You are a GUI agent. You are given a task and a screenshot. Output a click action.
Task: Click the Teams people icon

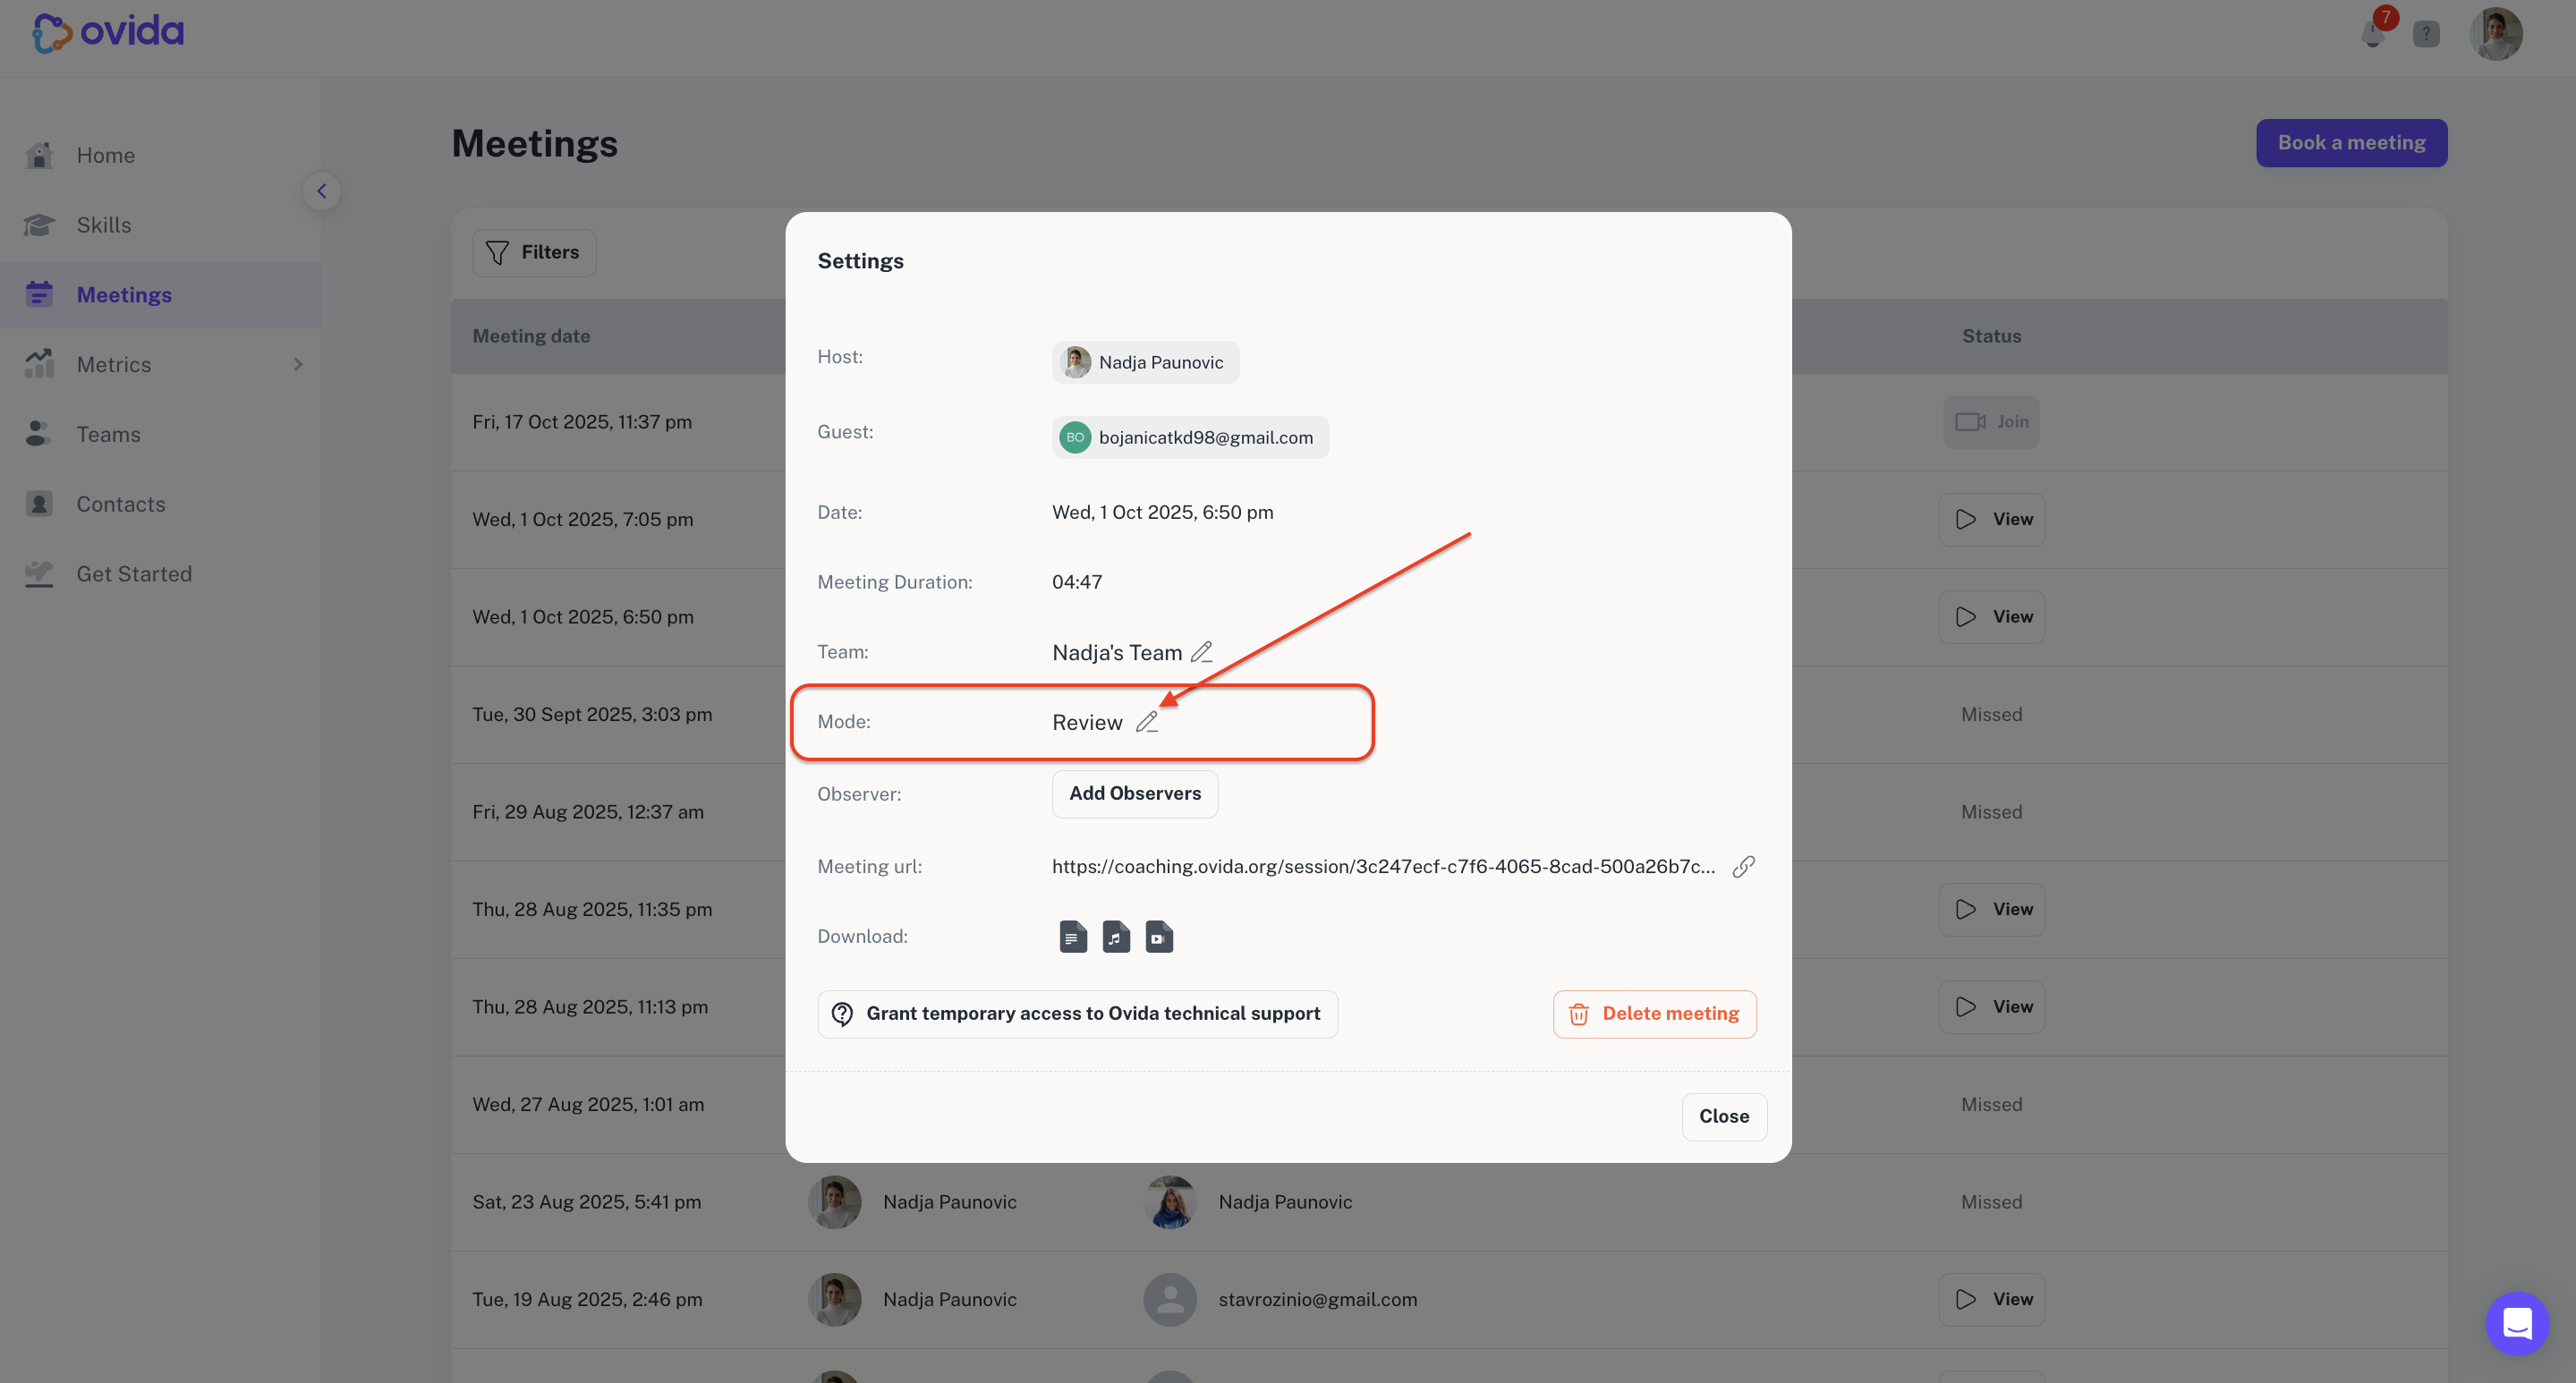point(38,433)
